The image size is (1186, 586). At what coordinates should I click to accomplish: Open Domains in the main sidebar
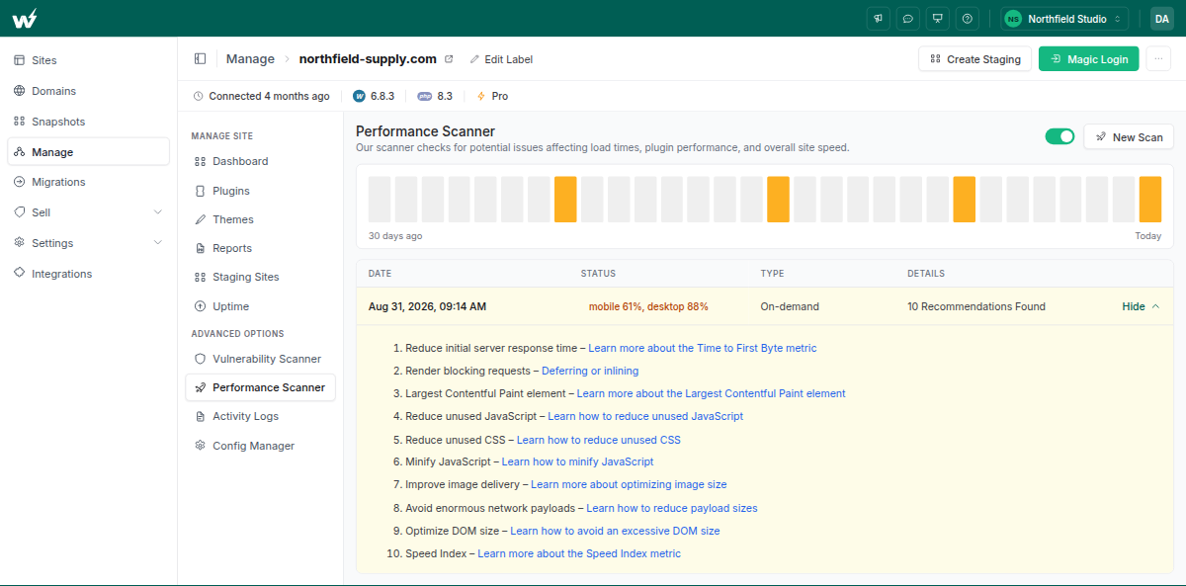coord(88,91)
